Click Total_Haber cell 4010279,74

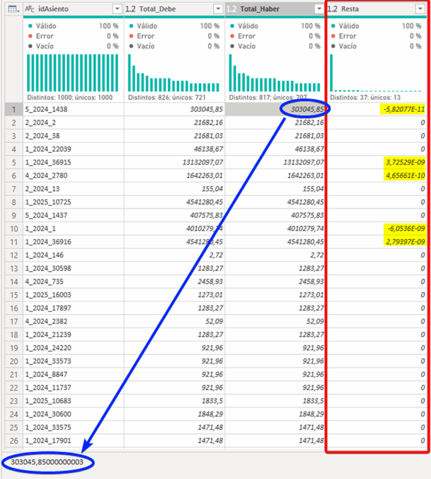(275, 228)
